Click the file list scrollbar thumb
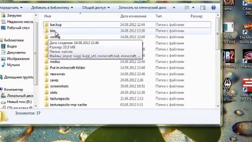Image resolution: width=252 pixels, height=142 pixels. tap(218, 34)
